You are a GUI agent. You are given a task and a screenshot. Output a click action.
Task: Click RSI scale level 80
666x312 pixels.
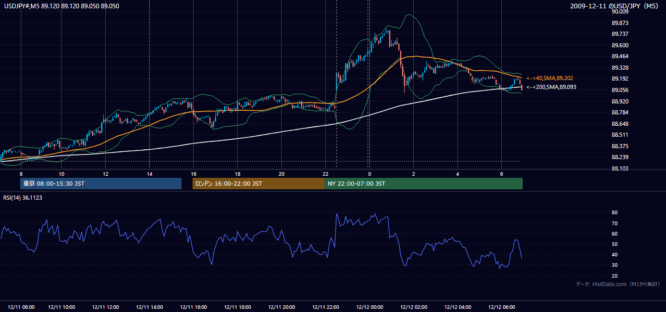pyautogui.click(x=614, y=212)
